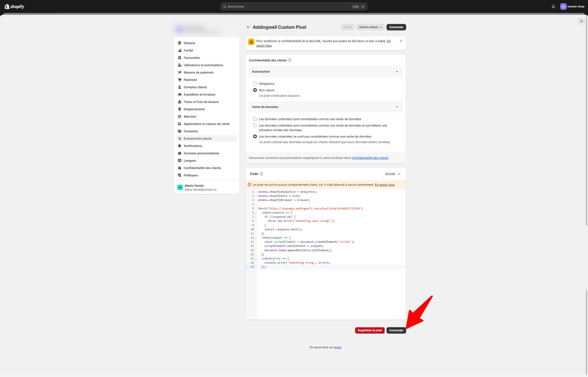
Task: Open the notifications bell icon
Action: [x=553, y=7]
